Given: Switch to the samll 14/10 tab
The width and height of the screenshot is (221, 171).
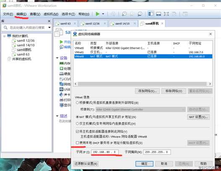Looking at the screenshot, I should point(122,23).
